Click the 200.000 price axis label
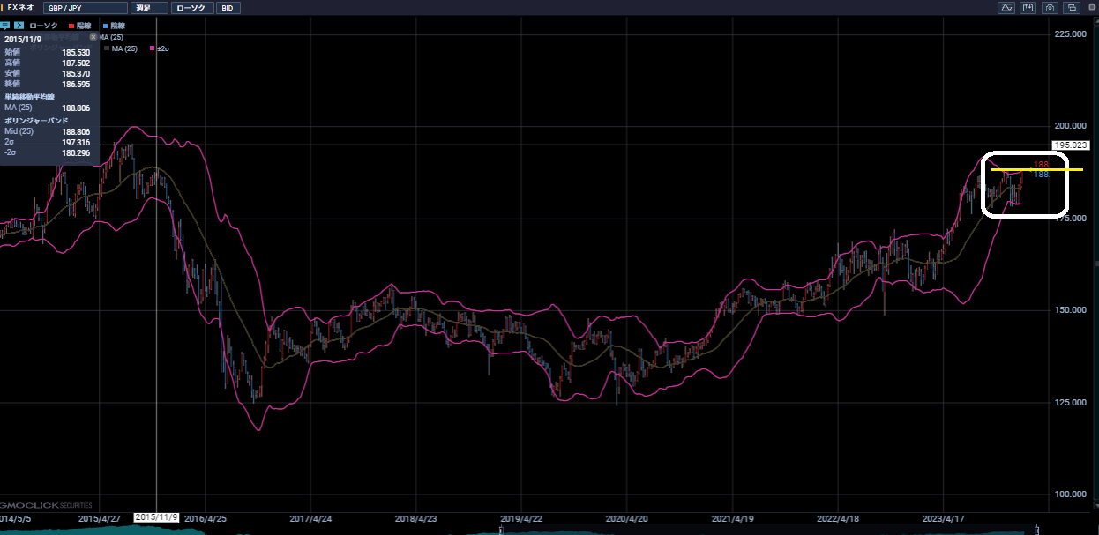 1070,126
